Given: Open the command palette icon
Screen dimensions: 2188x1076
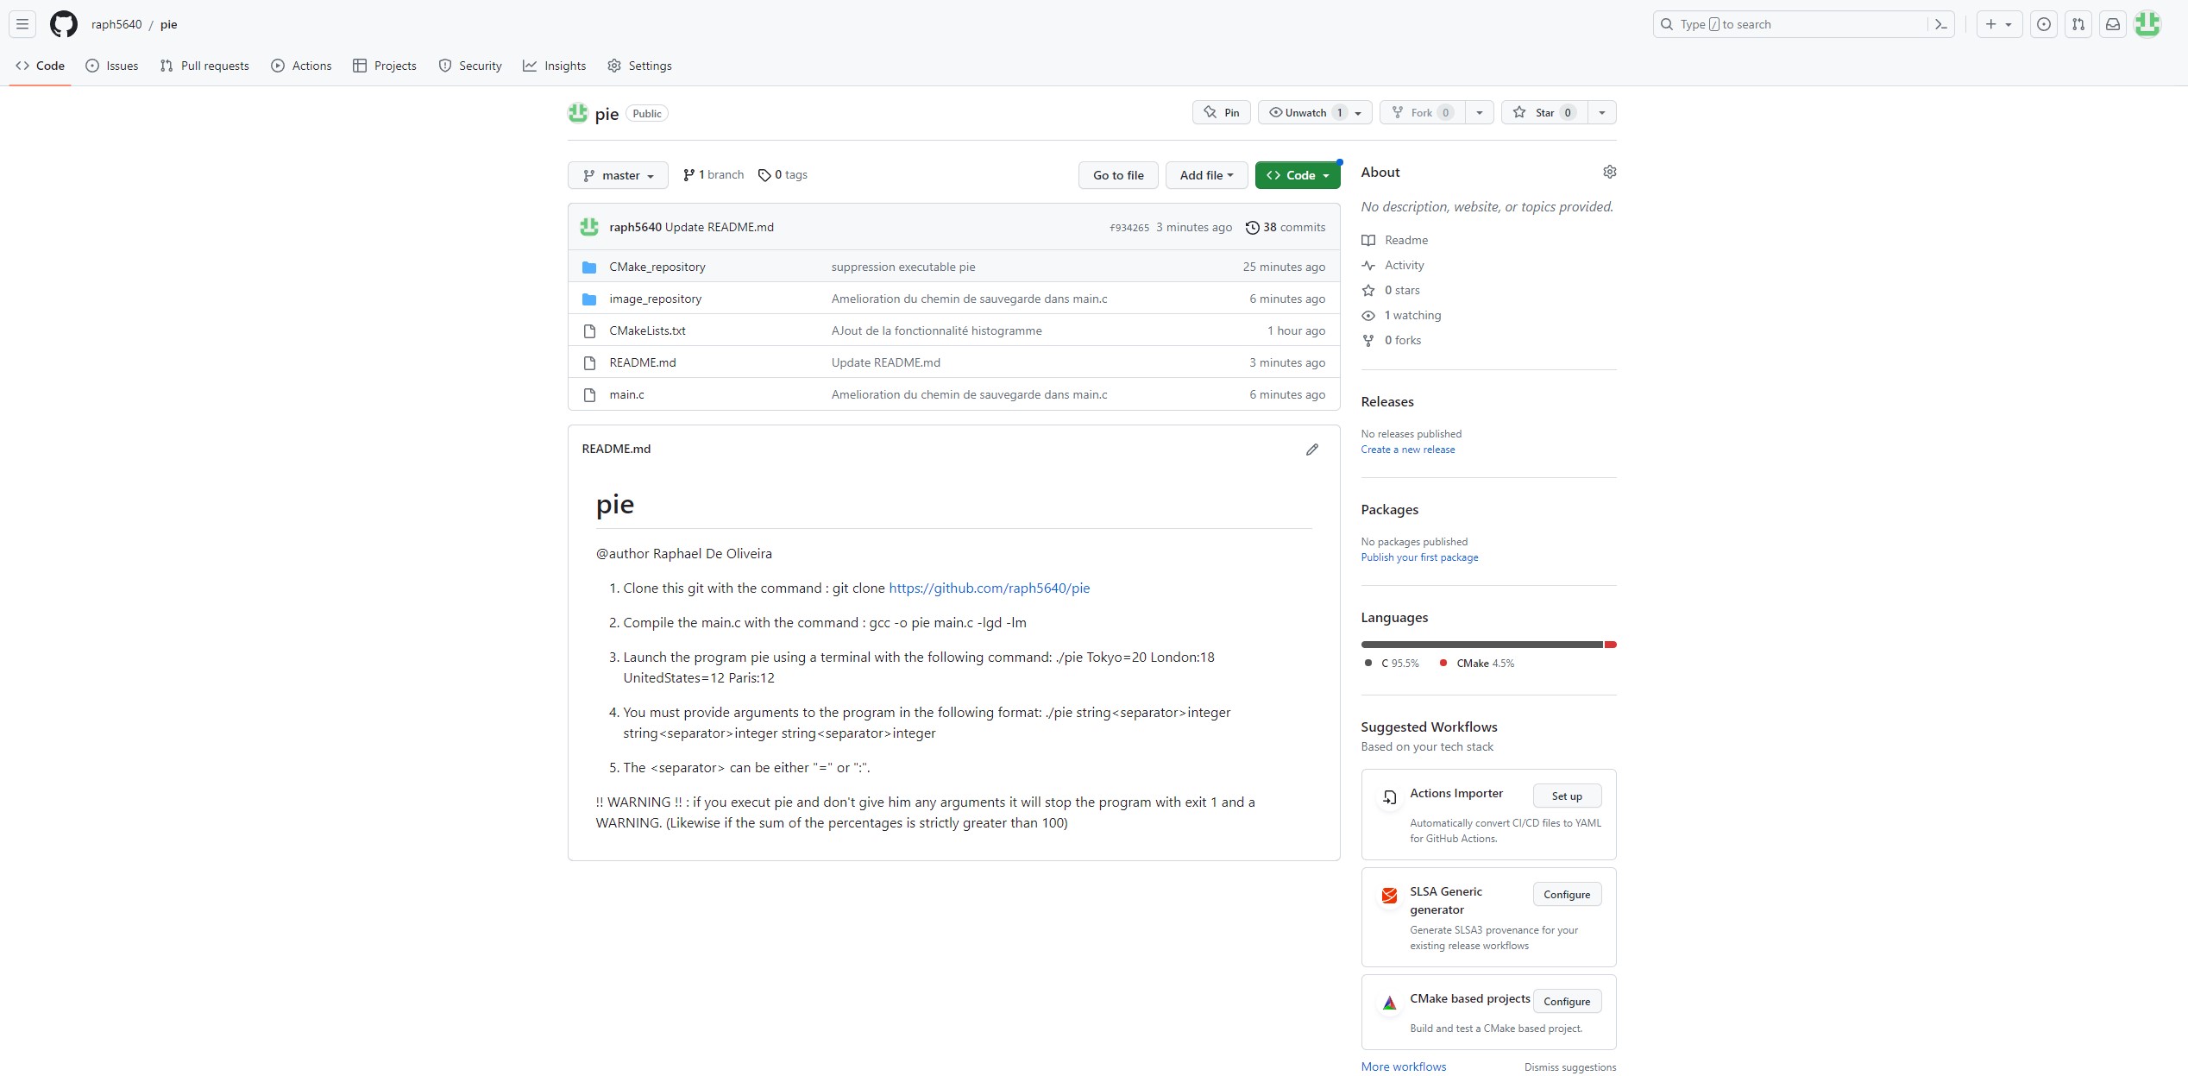Looking at the screenshot, I should point(1940,24).
